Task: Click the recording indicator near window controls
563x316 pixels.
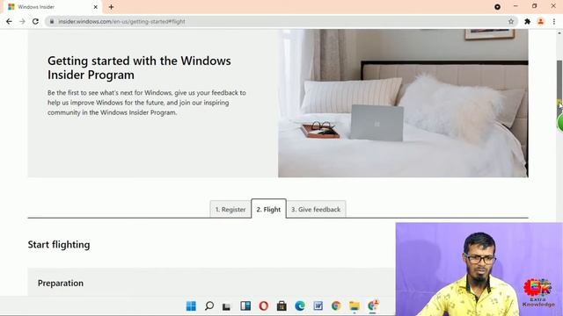Action: pos(497,7)
